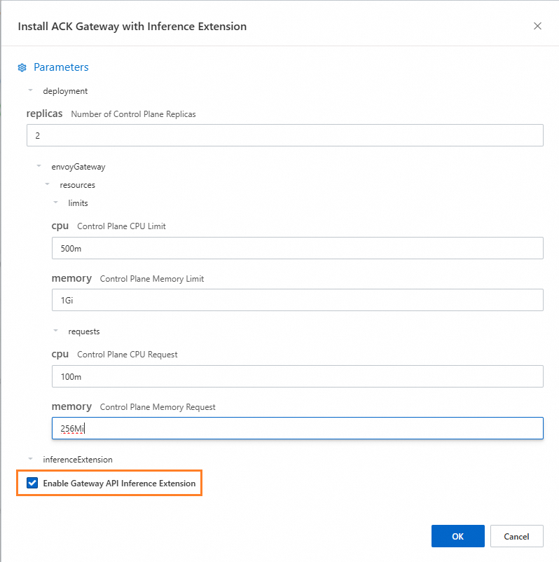Screen dimensions: 559x562
Task: Collapse the deployment section arrow
Action: (30, 90)
